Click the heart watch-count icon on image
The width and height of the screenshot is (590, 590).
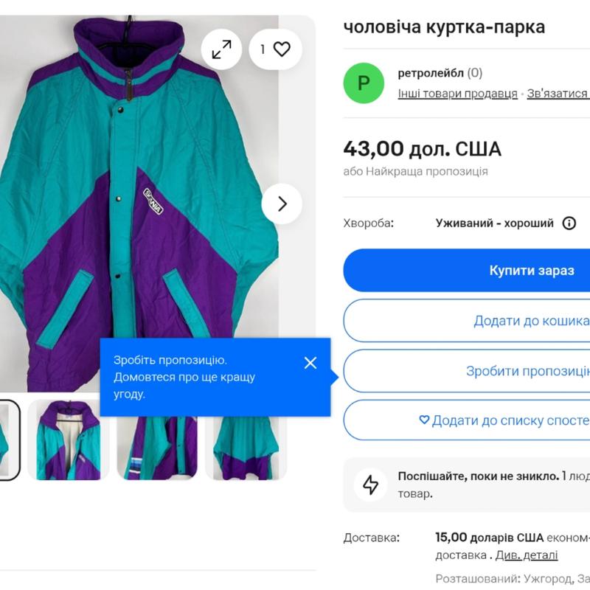274,49
